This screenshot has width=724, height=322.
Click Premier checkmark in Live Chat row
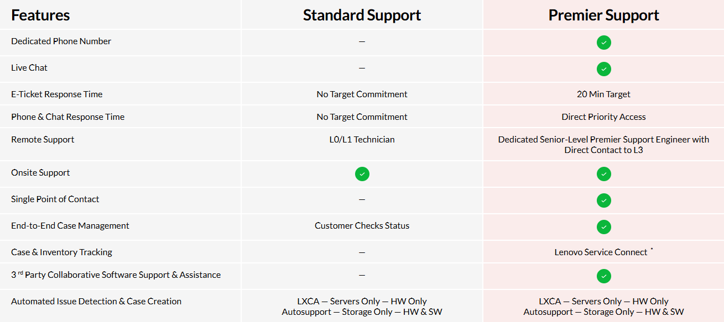pyautogui.click(x=603, y=69)
